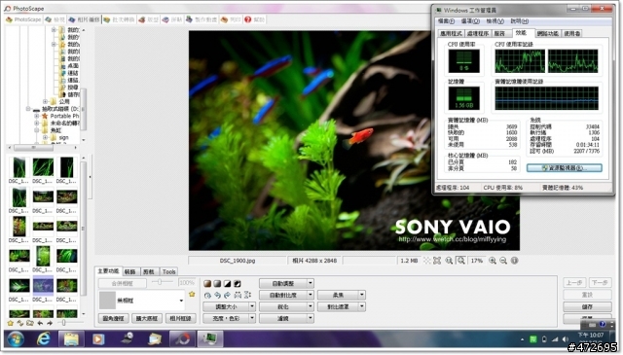Click the forward arrow under the thumbnail list
Screen dimensions: 623x355
click(x=50, y=323)
